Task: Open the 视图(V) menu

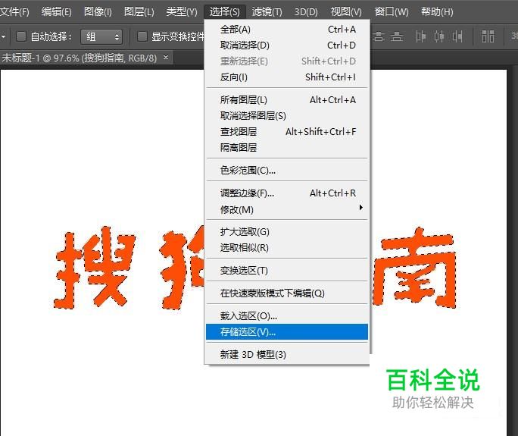Action: pos(346,12)
